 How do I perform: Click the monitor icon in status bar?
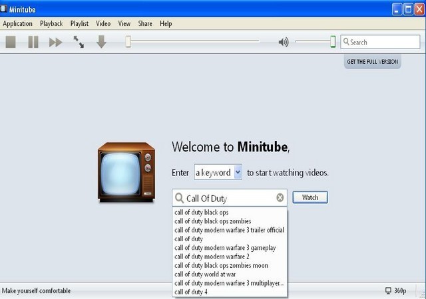tap(388, 290)
